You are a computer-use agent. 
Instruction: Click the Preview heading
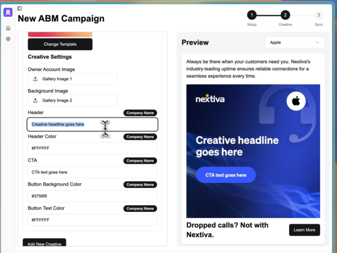(x=195, y=43)
